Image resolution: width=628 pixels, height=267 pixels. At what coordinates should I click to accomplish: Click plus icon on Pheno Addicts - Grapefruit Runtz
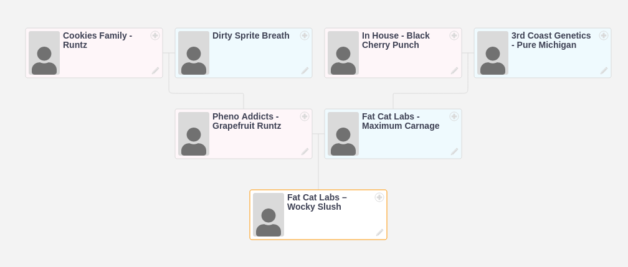pyautogui.click(x=305, y=116)
